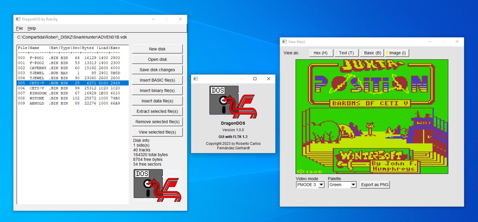The image size is (478, 222).
Task: Click the DragonDOS logo in main window
Action: [157, 186]
